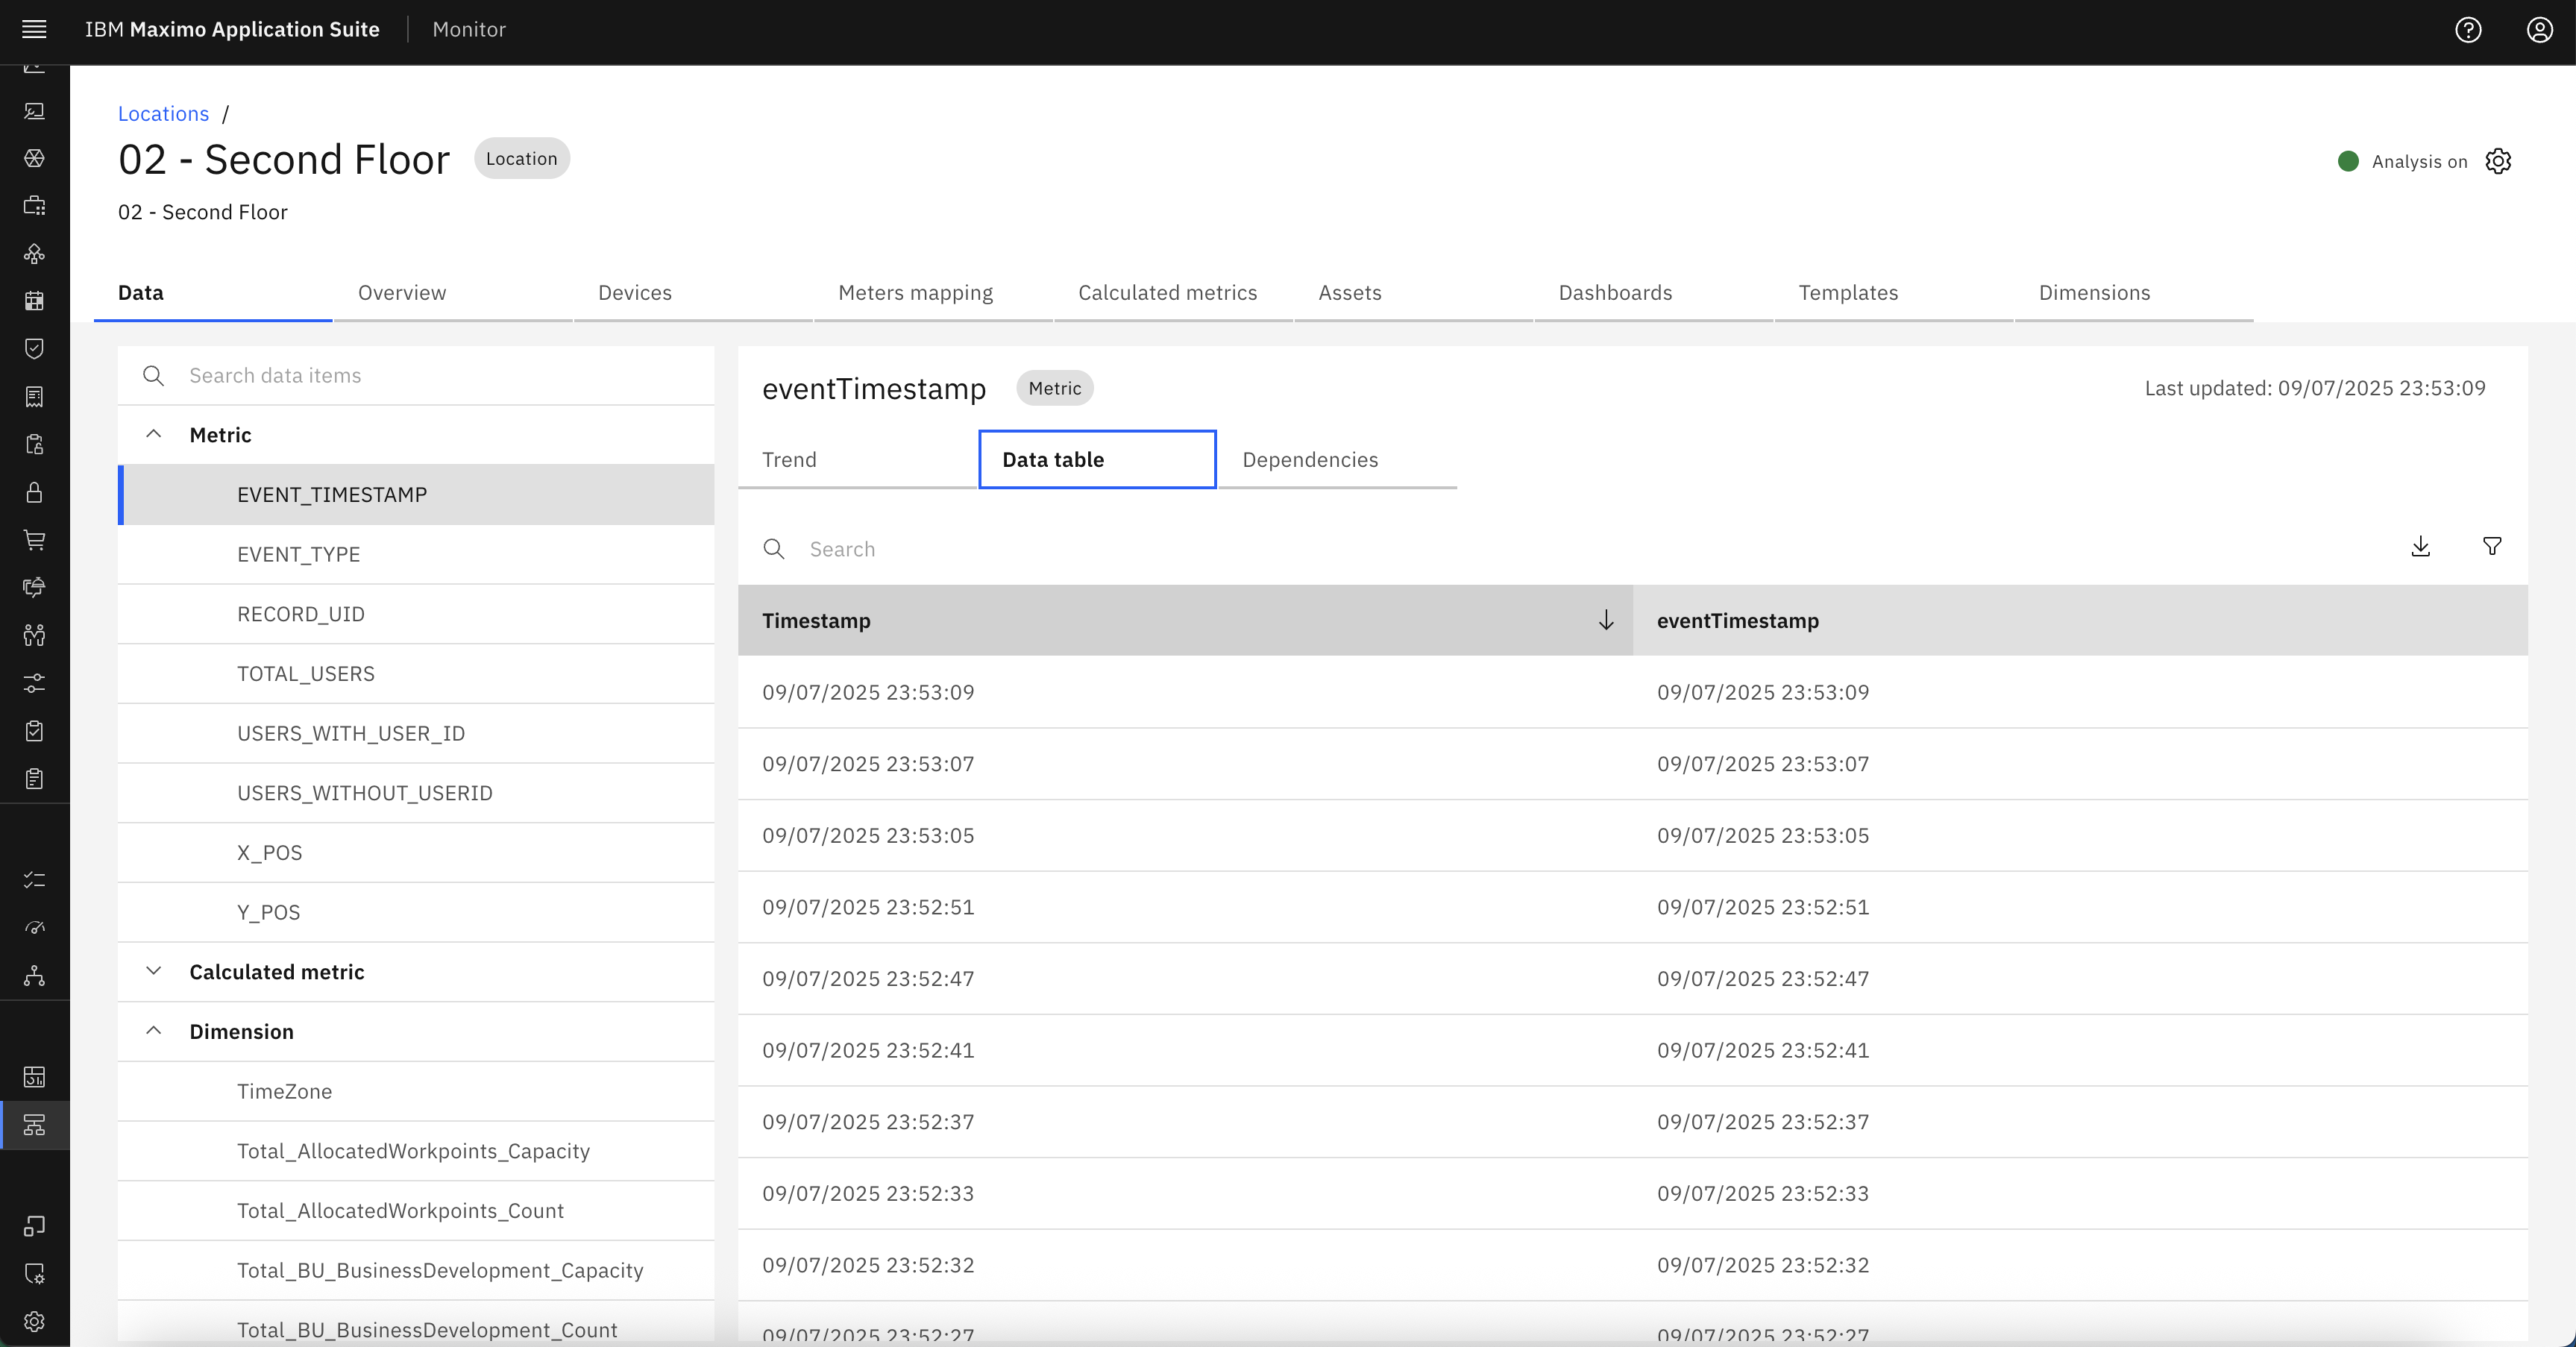Viewport: 2576px width, 1347px height.
Task: Select the USERS_WITH_USER_ID metric
Action: coord(416,733)
